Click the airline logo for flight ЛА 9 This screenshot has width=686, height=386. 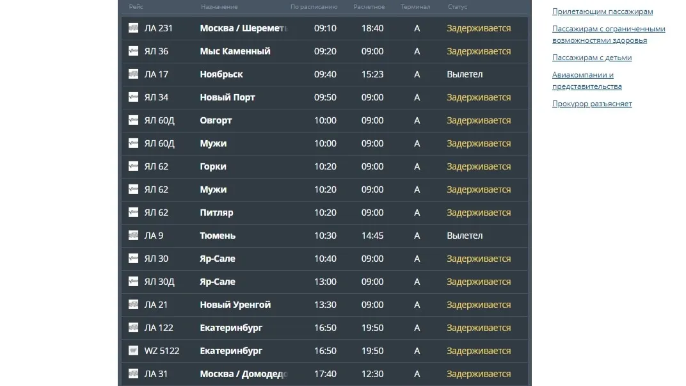tap(133, 236)
